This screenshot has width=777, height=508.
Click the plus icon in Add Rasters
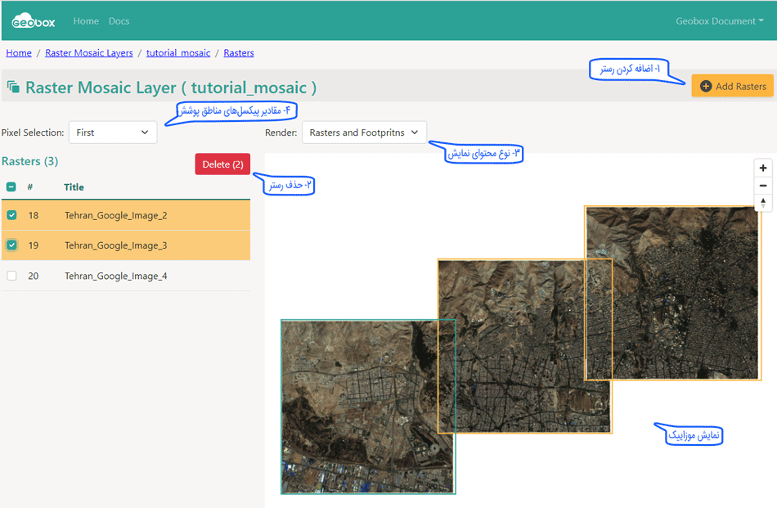pos(706,87)
